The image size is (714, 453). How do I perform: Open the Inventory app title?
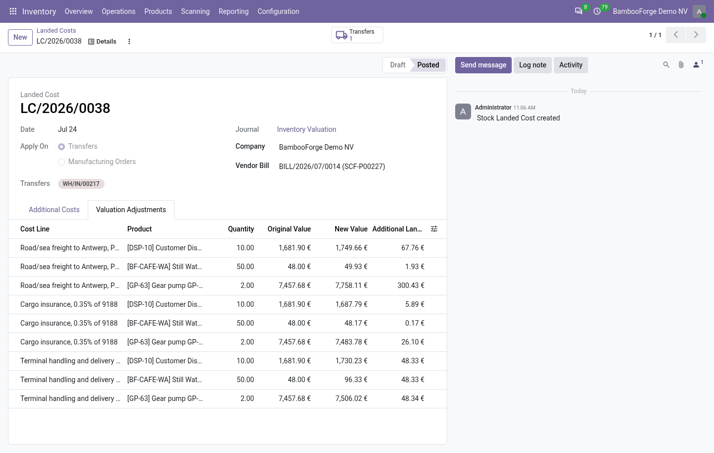pyautogui.click(x=39, y=11)
